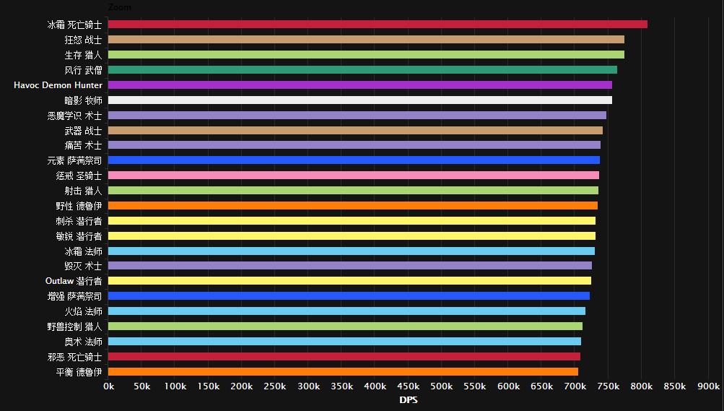This screenshot has height=411, width=724.
Task: Click the 冰霜 死亡骑士 axis label
Action: (74, 25)
